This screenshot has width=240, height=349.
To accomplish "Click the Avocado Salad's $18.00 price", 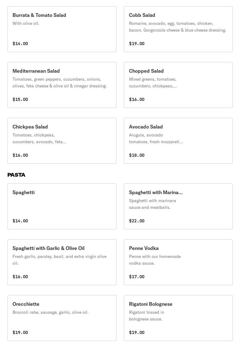I will (137, 155).
